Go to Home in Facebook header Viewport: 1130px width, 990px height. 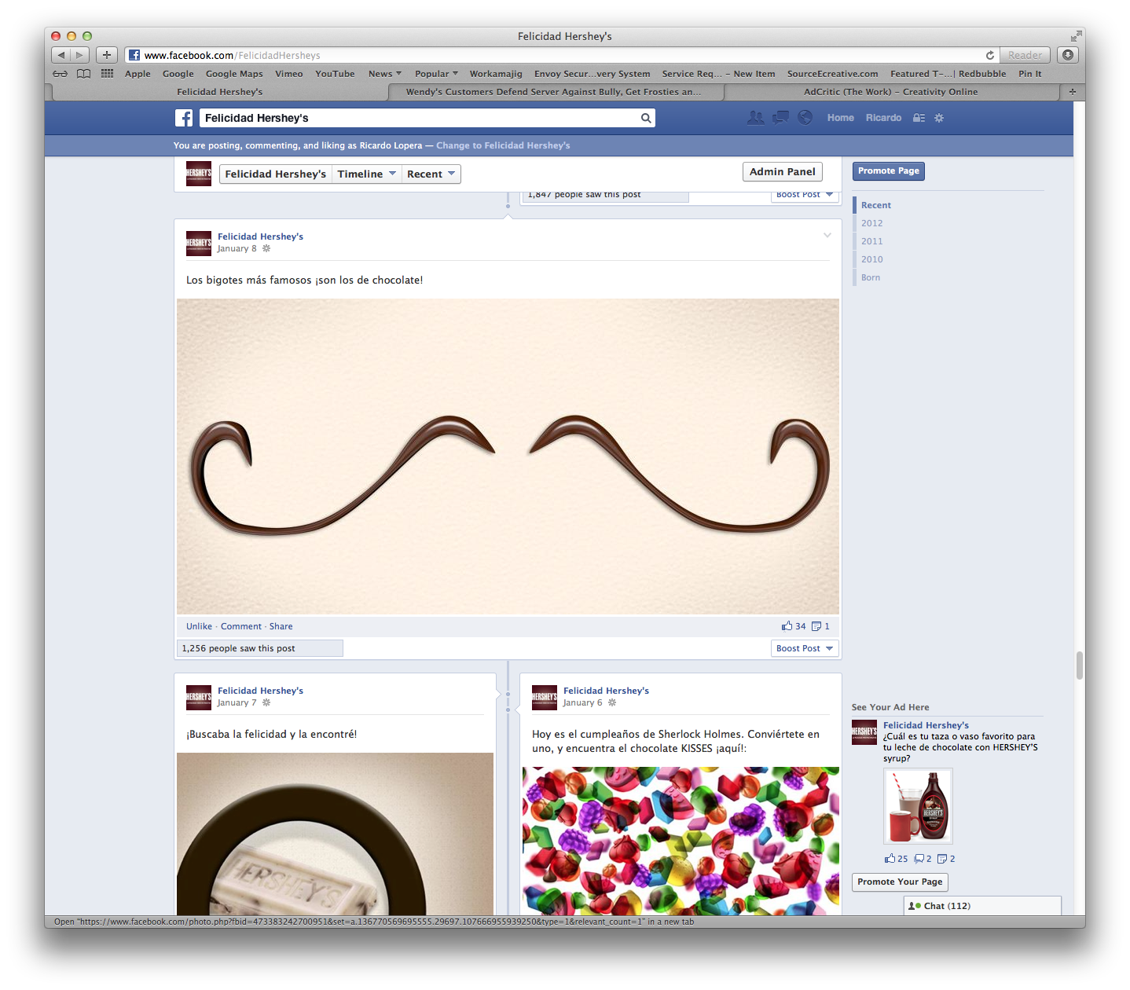[840, 118]
